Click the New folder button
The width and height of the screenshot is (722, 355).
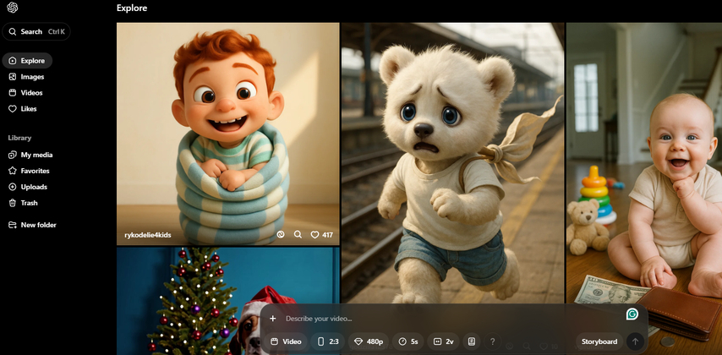point(38,225)
